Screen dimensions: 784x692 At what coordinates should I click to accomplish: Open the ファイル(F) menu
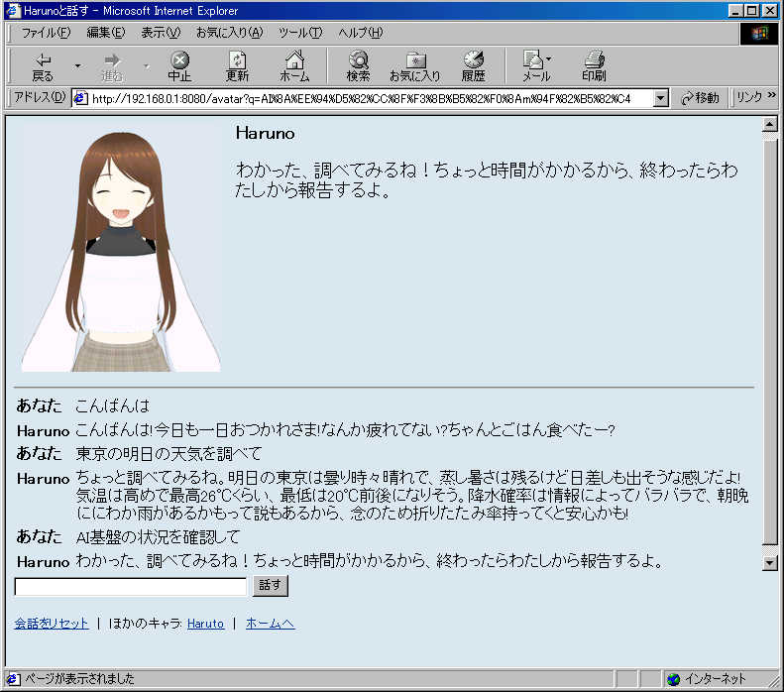pos(46,33)
